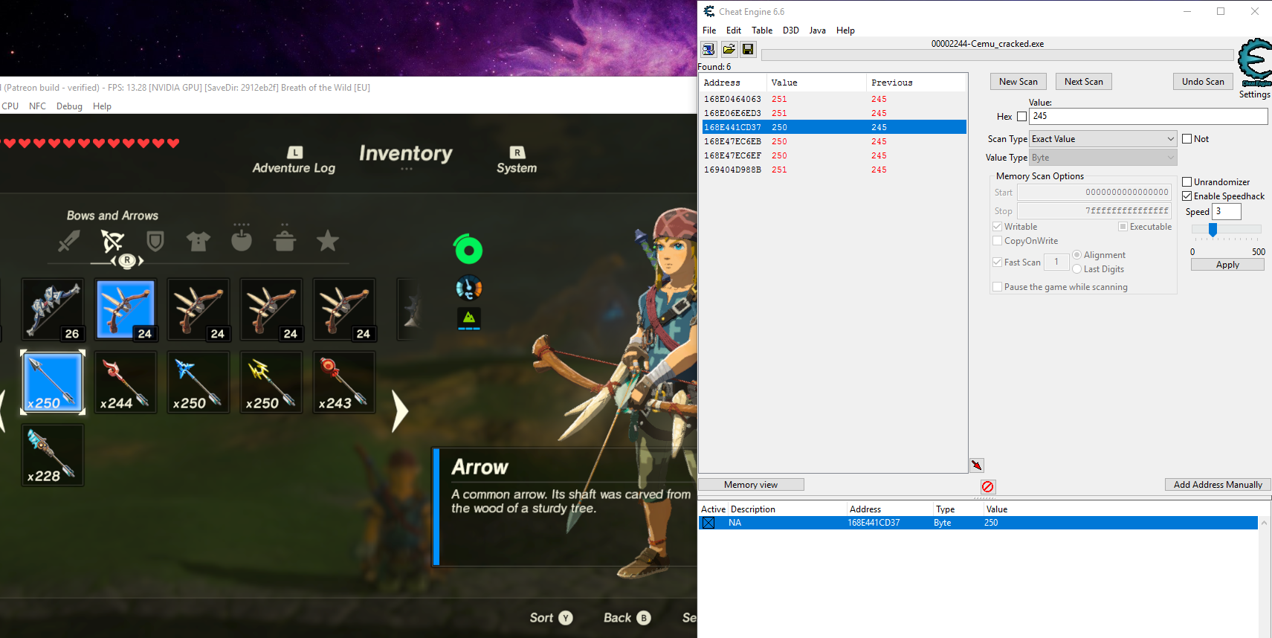Click the Apply speedhack button
Image resolution: width=1272 pixels, height=638 pixels.
click(1227, 265)
